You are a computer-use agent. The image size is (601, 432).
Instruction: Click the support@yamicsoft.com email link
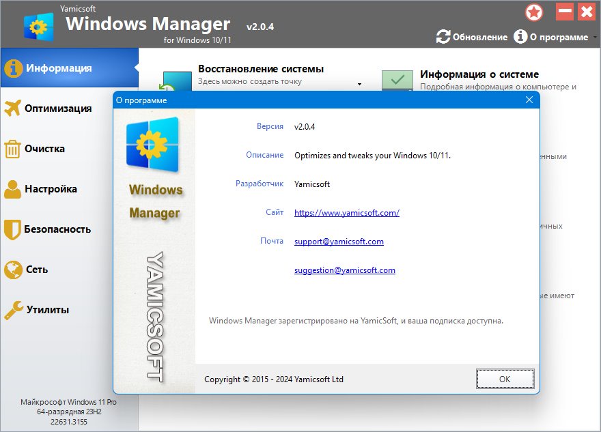pyautogui.click(x=339, y=242)
